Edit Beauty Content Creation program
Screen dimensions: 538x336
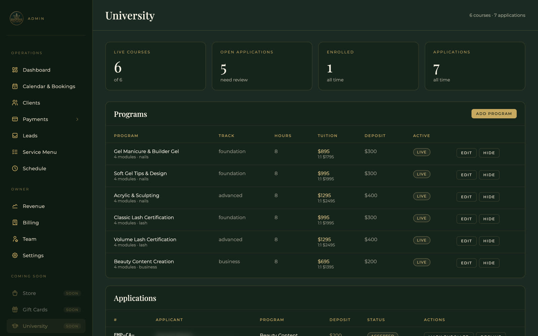[466, 263]
